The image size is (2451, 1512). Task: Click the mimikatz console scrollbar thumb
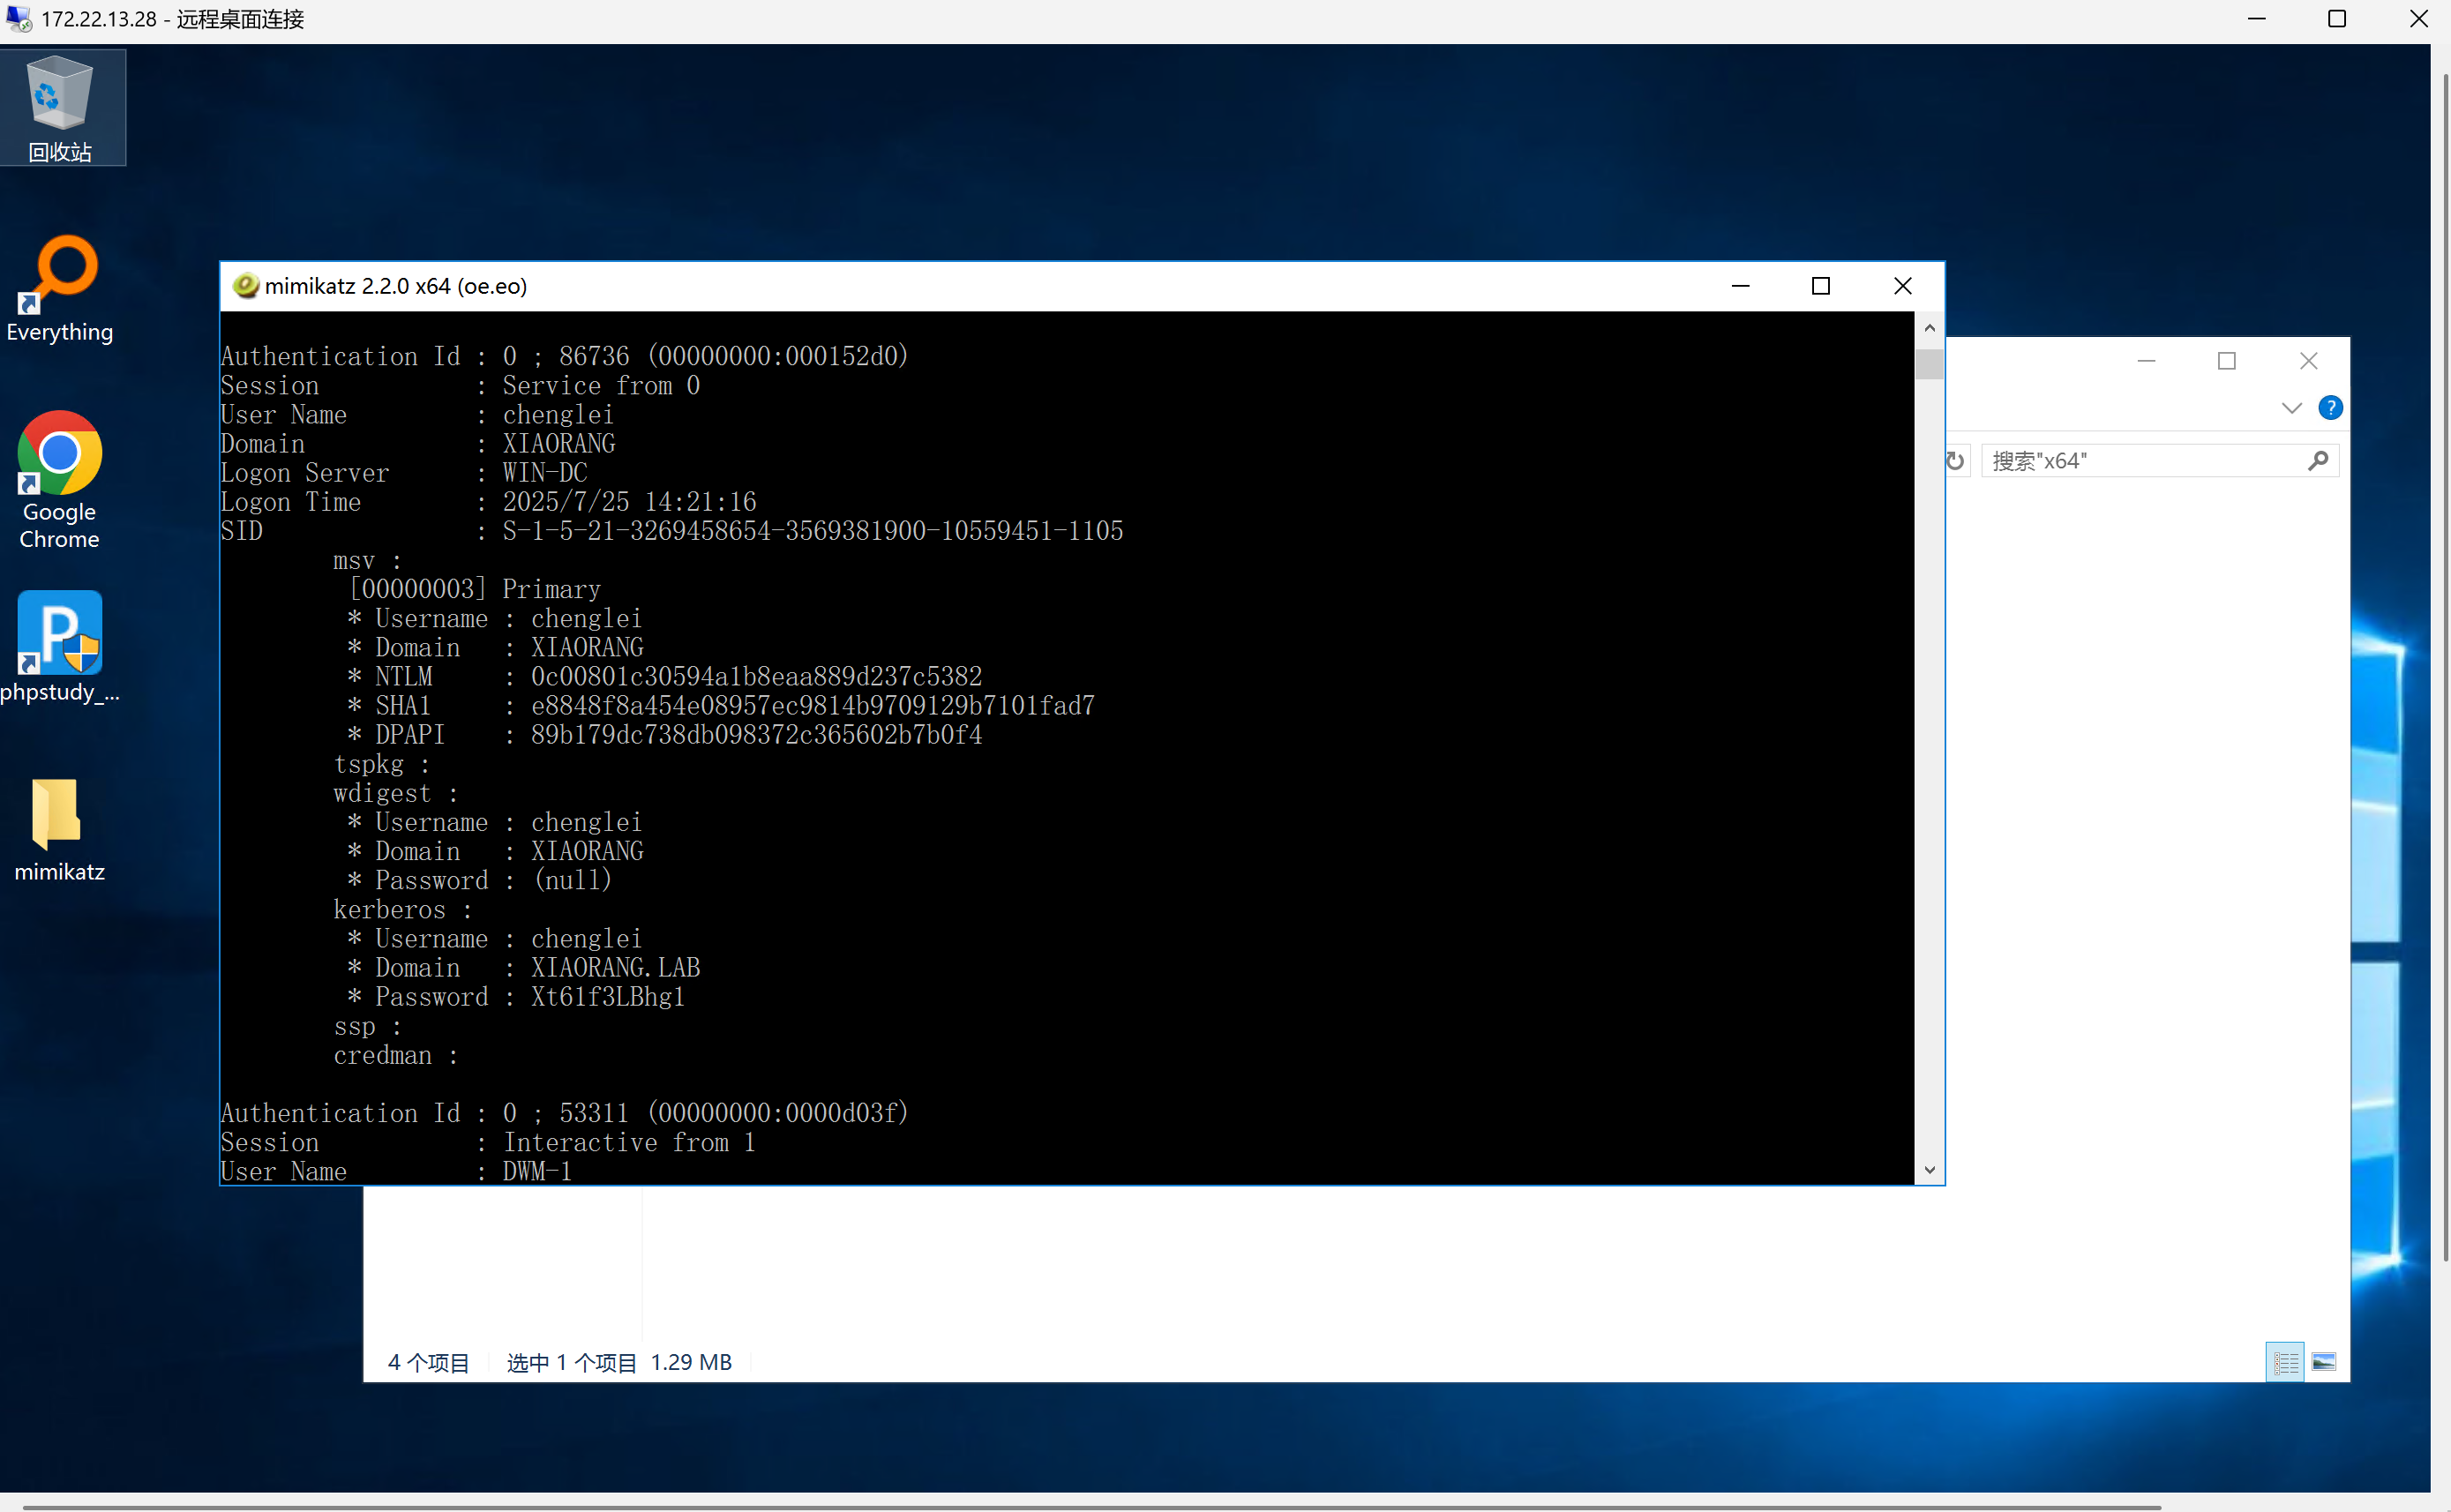(1929, 365)
